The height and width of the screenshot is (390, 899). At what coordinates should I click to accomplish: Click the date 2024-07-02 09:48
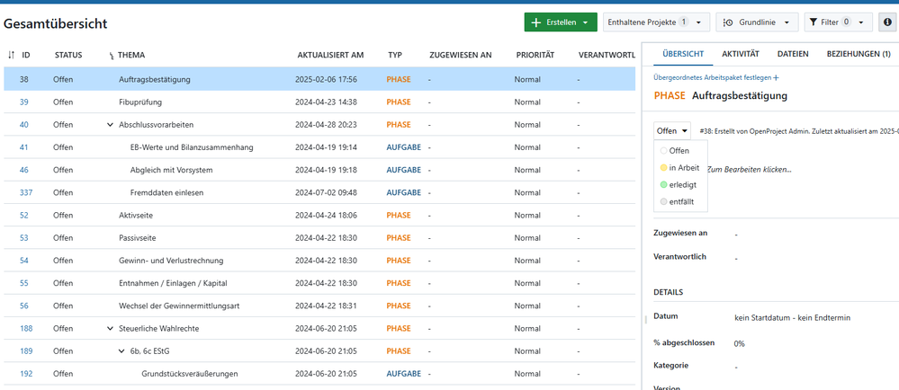tap(327, 192)
